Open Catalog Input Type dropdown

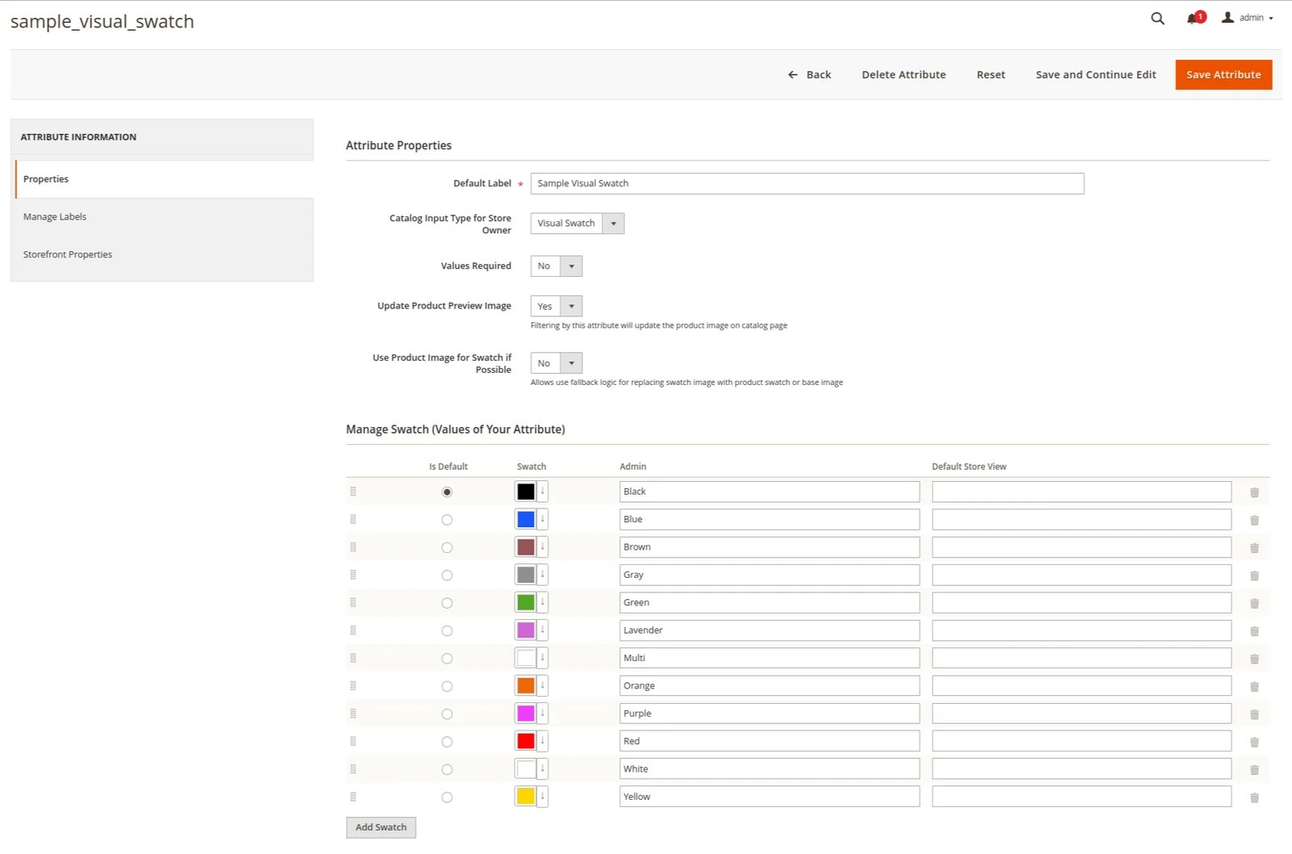point(577,224)
